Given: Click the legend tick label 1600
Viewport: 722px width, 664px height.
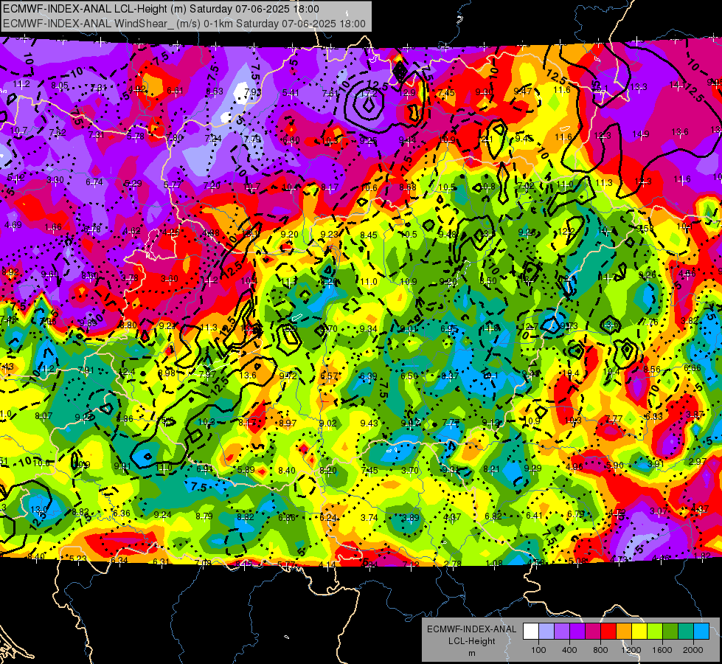Looking at the screenshot, I should click(662, 650).
